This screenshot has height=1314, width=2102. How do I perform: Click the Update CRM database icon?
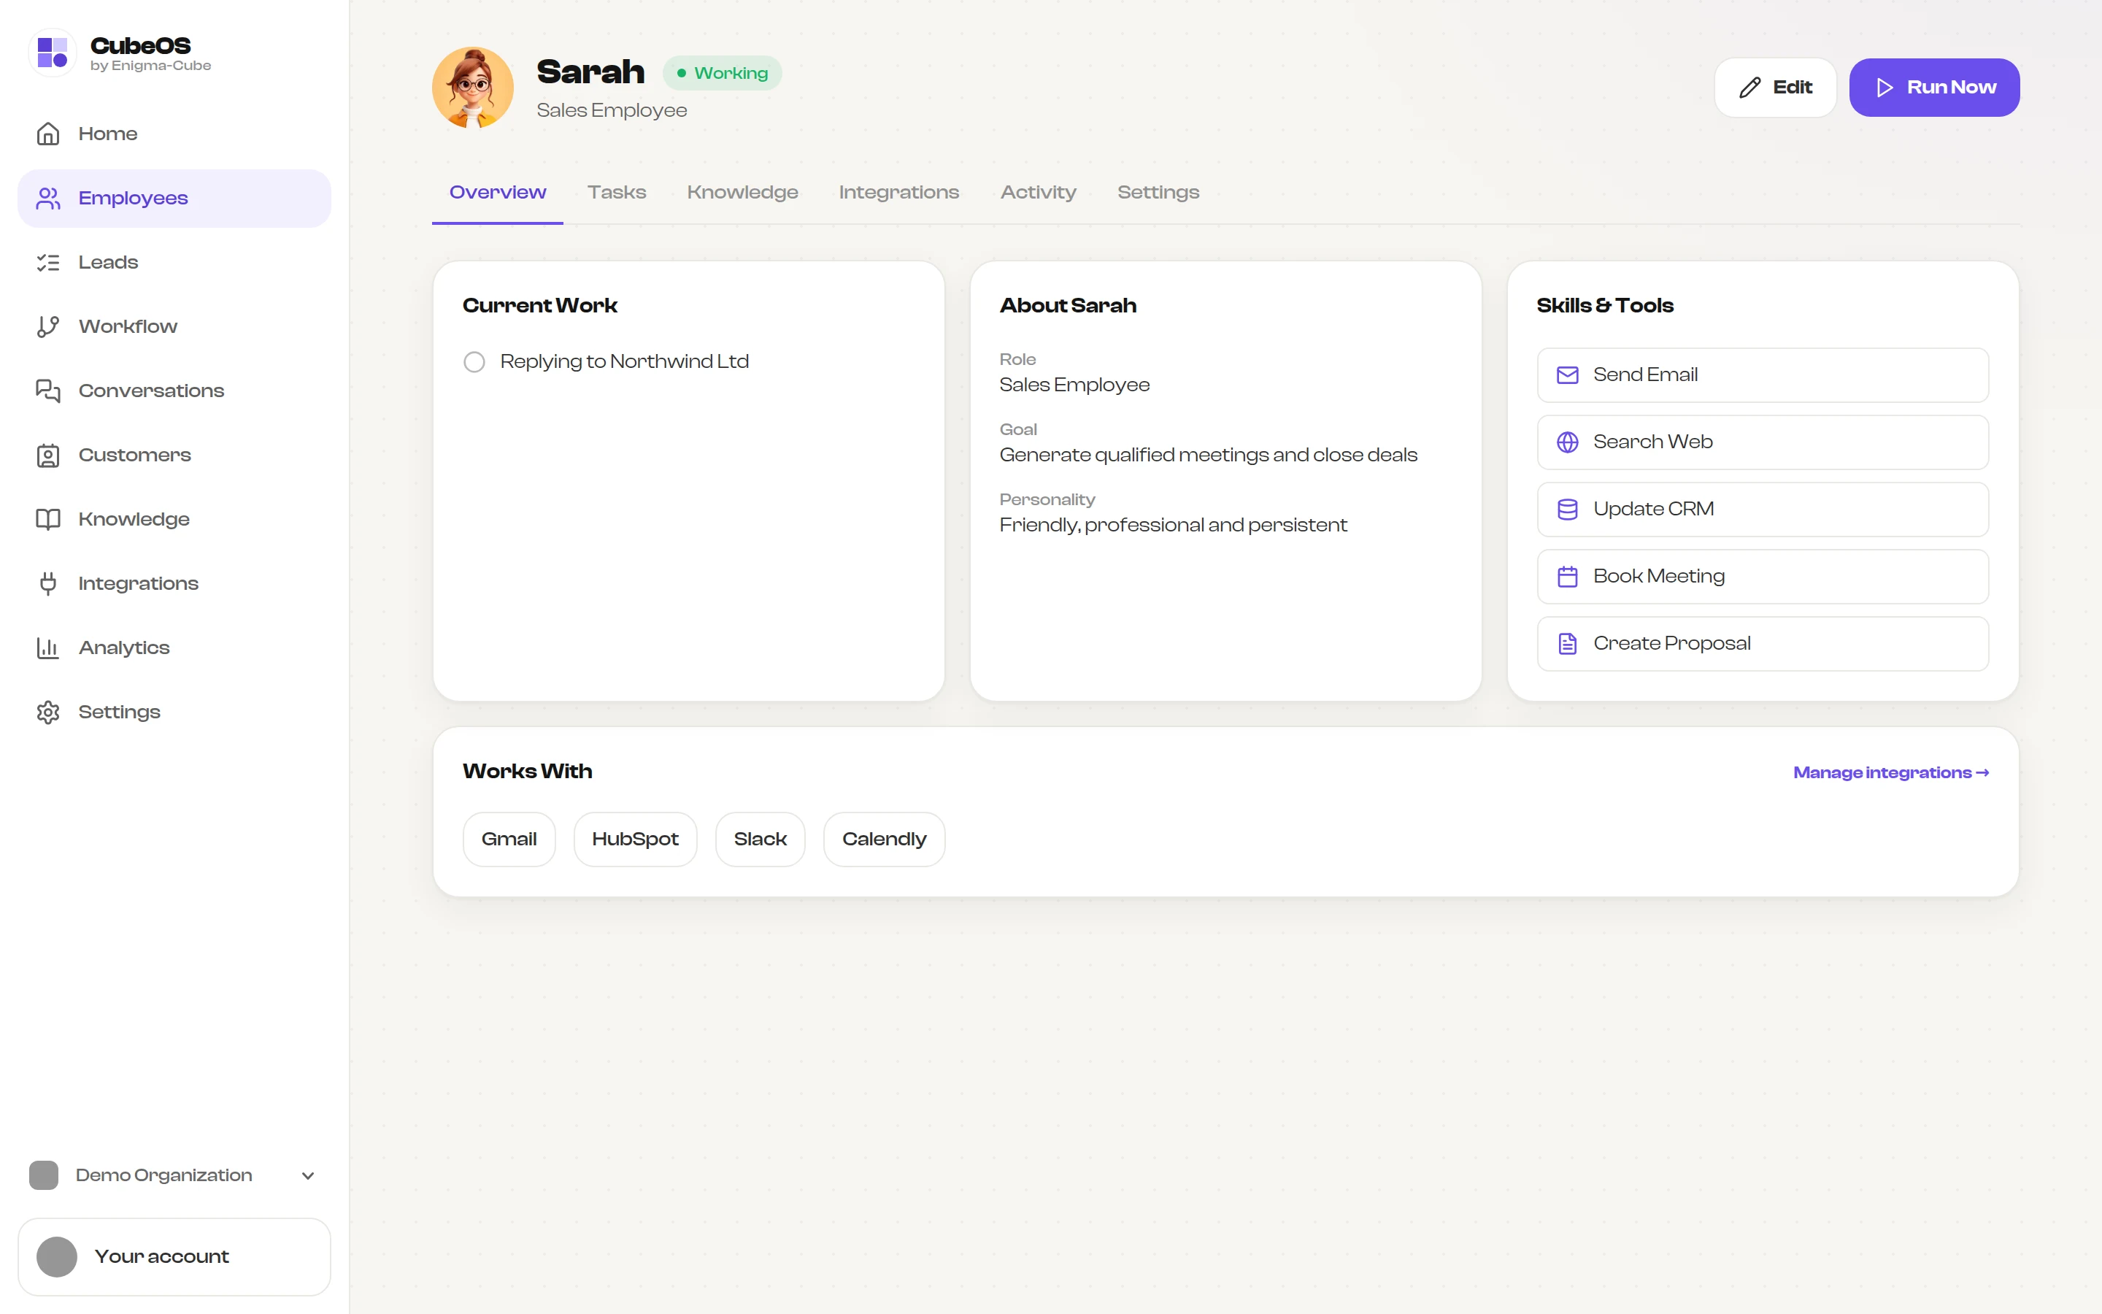point(1567,510)
